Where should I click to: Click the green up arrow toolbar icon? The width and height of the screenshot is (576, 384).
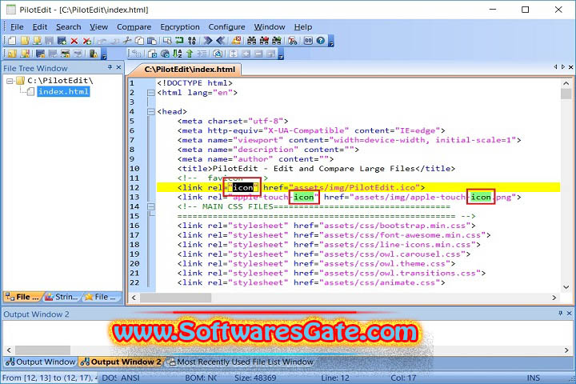point(190,54)
